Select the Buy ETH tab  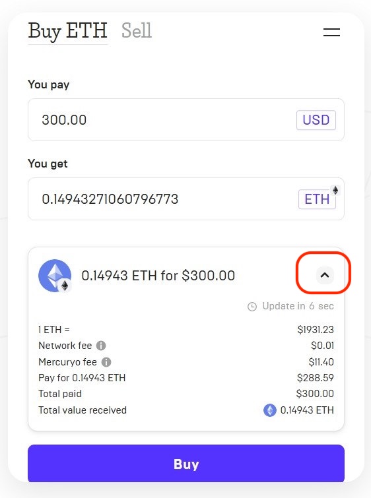(68, 32)
